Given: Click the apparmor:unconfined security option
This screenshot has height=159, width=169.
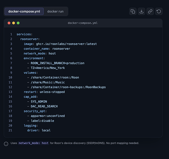Looking at the screenshot, I should point(48,116).
